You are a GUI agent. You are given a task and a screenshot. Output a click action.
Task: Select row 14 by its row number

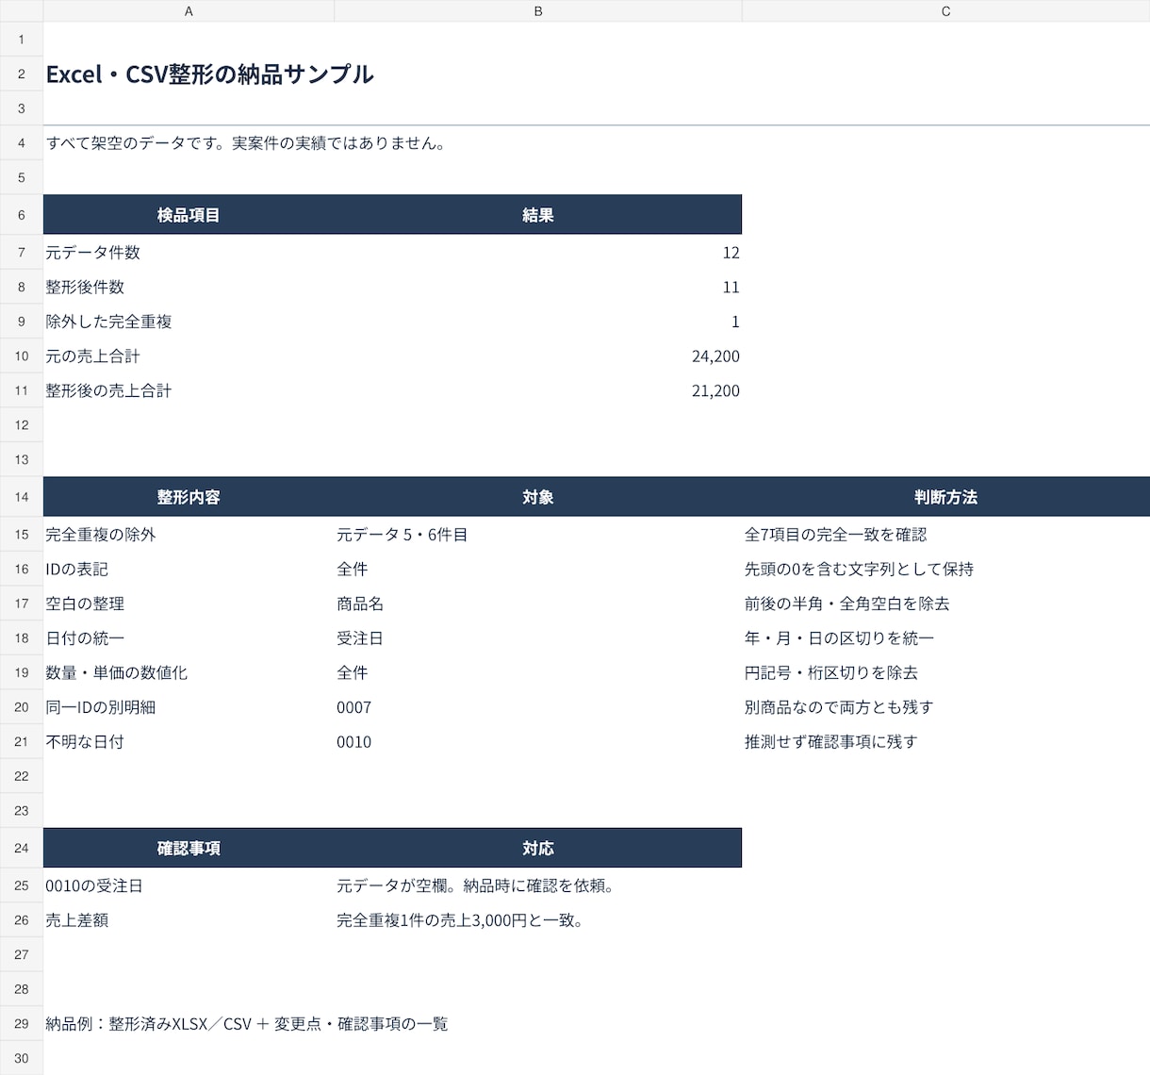[22, 497]
